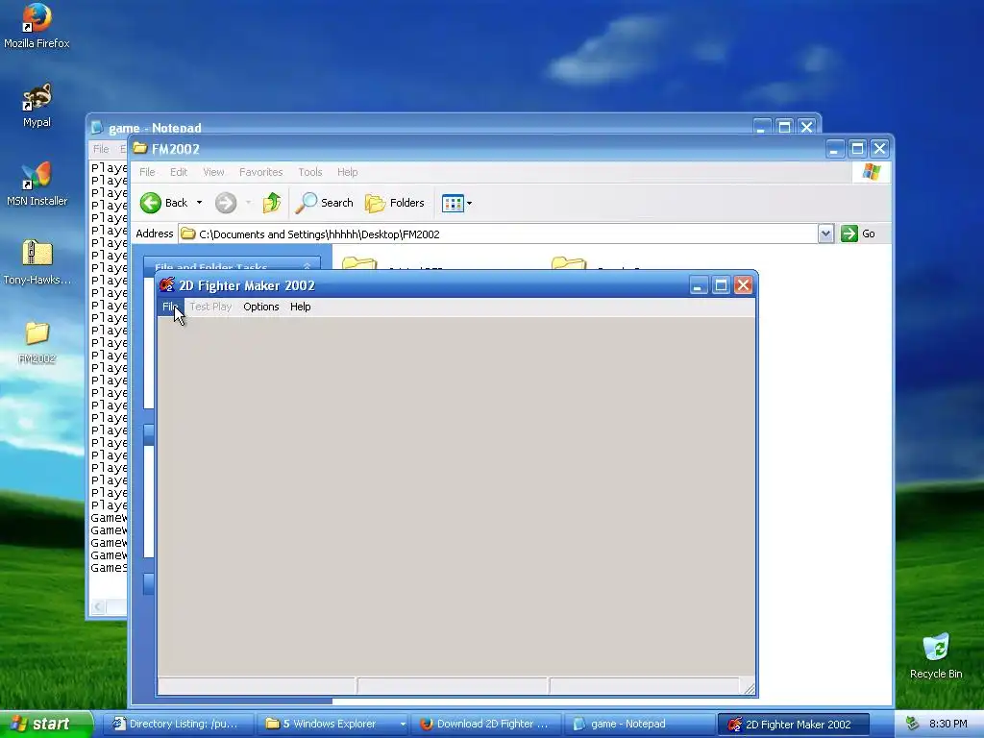Select the Mypal desktop icon
Screen dimensions: 984x738
(x=37, y=106)
